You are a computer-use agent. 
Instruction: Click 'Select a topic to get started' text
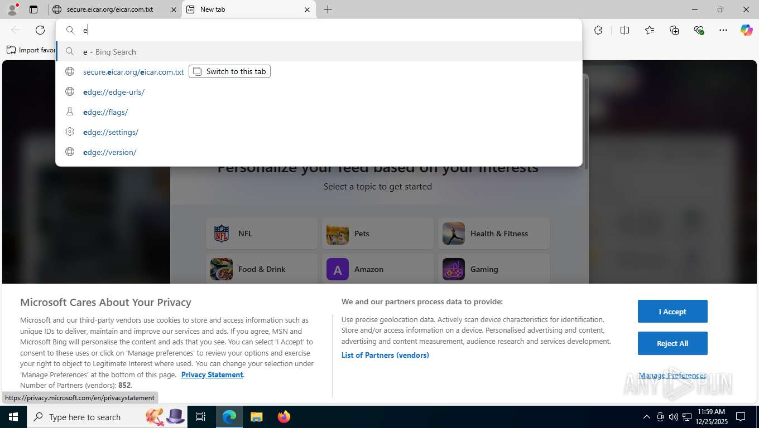[378, 187]
